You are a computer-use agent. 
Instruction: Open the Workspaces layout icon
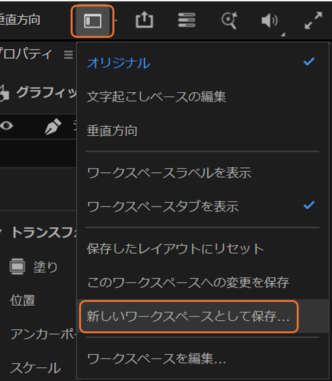92,21
